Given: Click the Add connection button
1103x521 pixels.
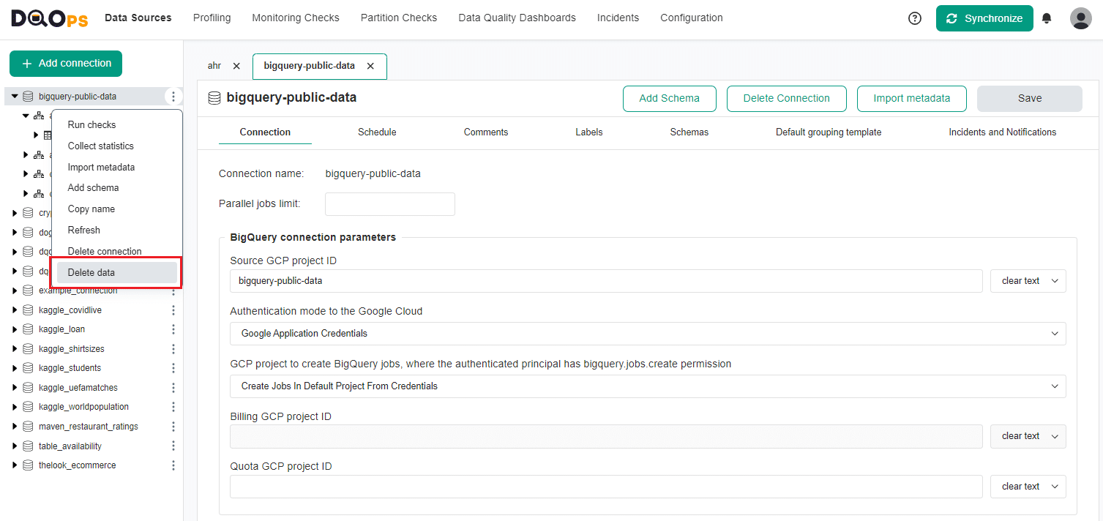Looking at the screenshot, I should 66,64.
